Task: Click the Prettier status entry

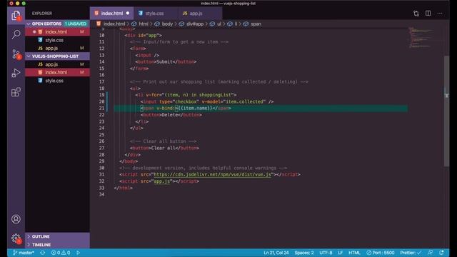Action: (x=411, y=253)
